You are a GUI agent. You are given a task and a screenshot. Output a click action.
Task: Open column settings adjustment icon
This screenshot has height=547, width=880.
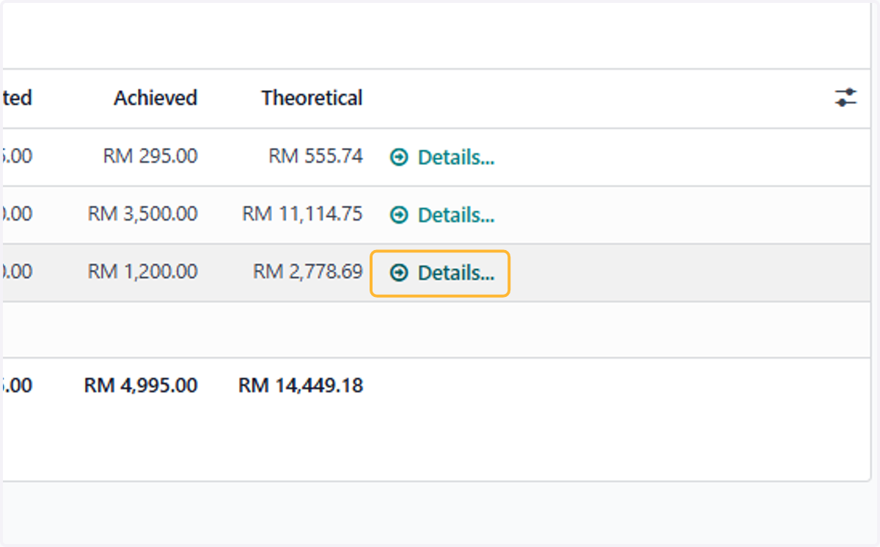(846, 98)
